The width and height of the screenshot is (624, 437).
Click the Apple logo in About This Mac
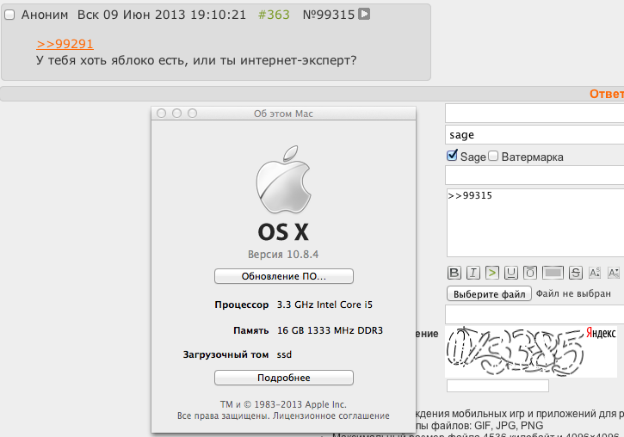(283, 179)
